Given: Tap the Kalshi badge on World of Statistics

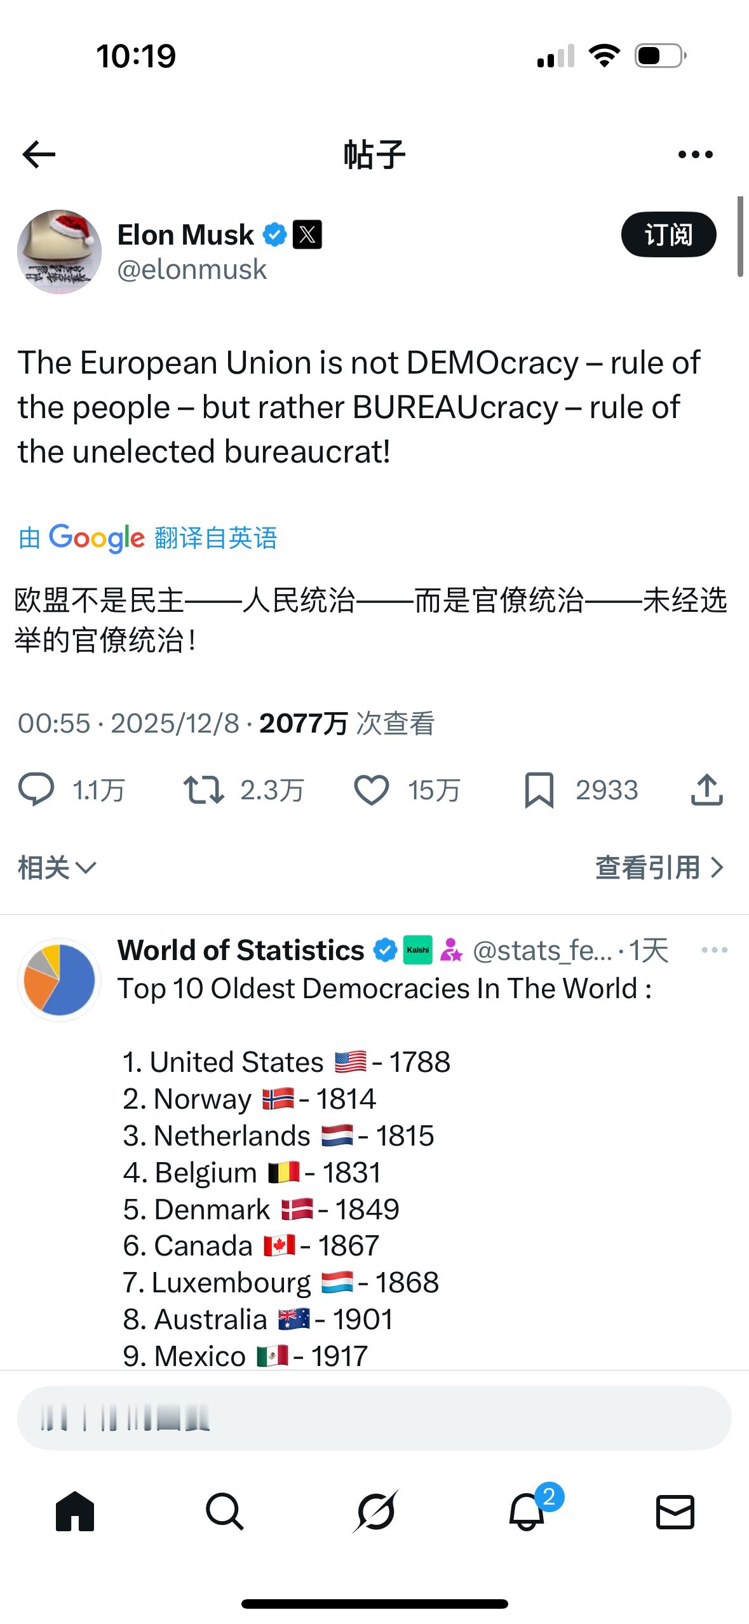Looking at the screenshot, I should (419, 949).
